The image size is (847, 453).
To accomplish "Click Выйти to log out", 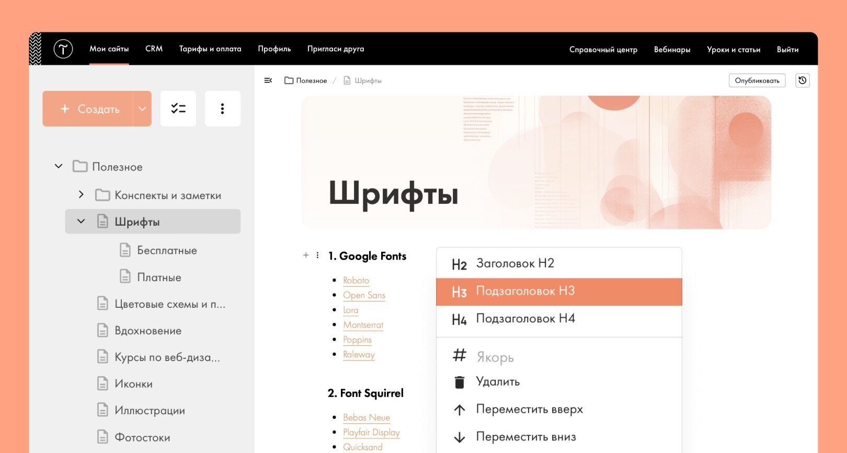I will click(x=787, y=50).
